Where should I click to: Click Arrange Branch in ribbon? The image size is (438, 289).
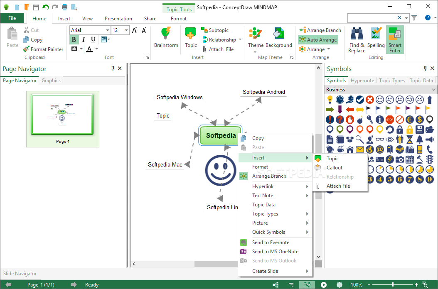point(320,30)
